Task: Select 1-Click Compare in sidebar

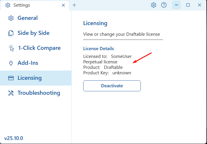Action: (36, 48)
